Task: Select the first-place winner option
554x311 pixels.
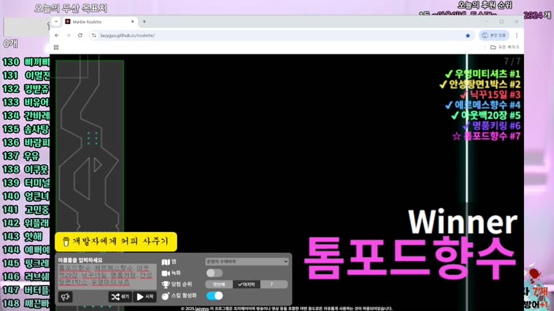Action: coord(219,284)
